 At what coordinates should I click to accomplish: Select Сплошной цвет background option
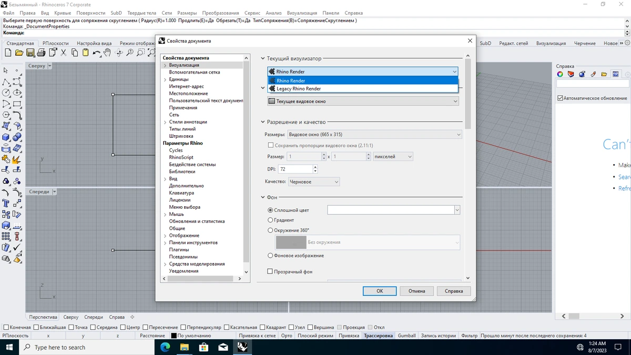point(288,210)
